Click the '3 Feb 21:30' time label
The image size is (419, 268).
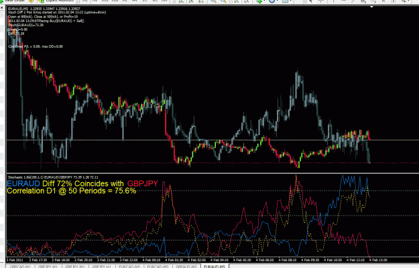point(106,260)
